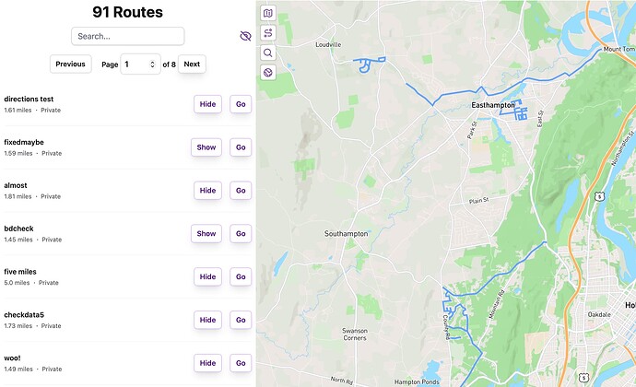Image resolution: width=636 pixels, height=387 pixels.
Task: Focus the routes search field
Action: coord(127,36)
